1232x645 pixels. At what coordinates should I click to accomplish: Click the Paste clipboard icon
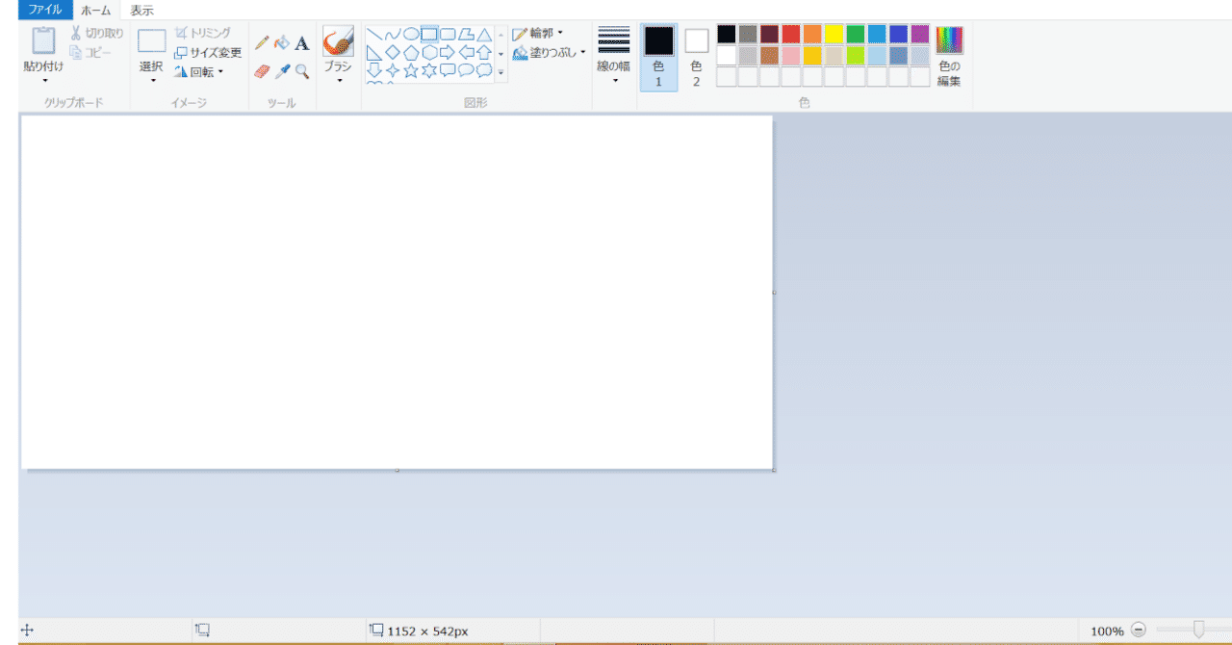pos(44,41)
